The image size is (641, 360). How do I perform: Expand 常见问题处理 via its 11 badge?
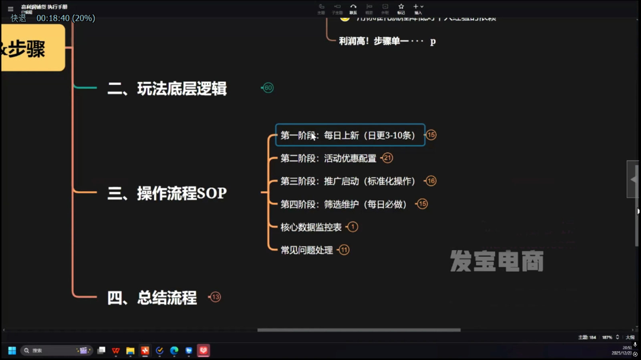coord(344,250)
